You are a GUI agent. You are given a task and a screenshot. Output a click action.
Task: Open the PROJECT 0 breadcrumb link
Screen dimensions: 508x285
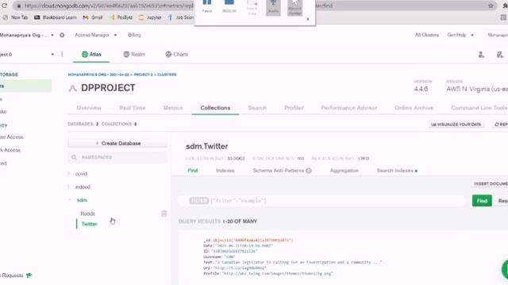(x=143, y=74)
